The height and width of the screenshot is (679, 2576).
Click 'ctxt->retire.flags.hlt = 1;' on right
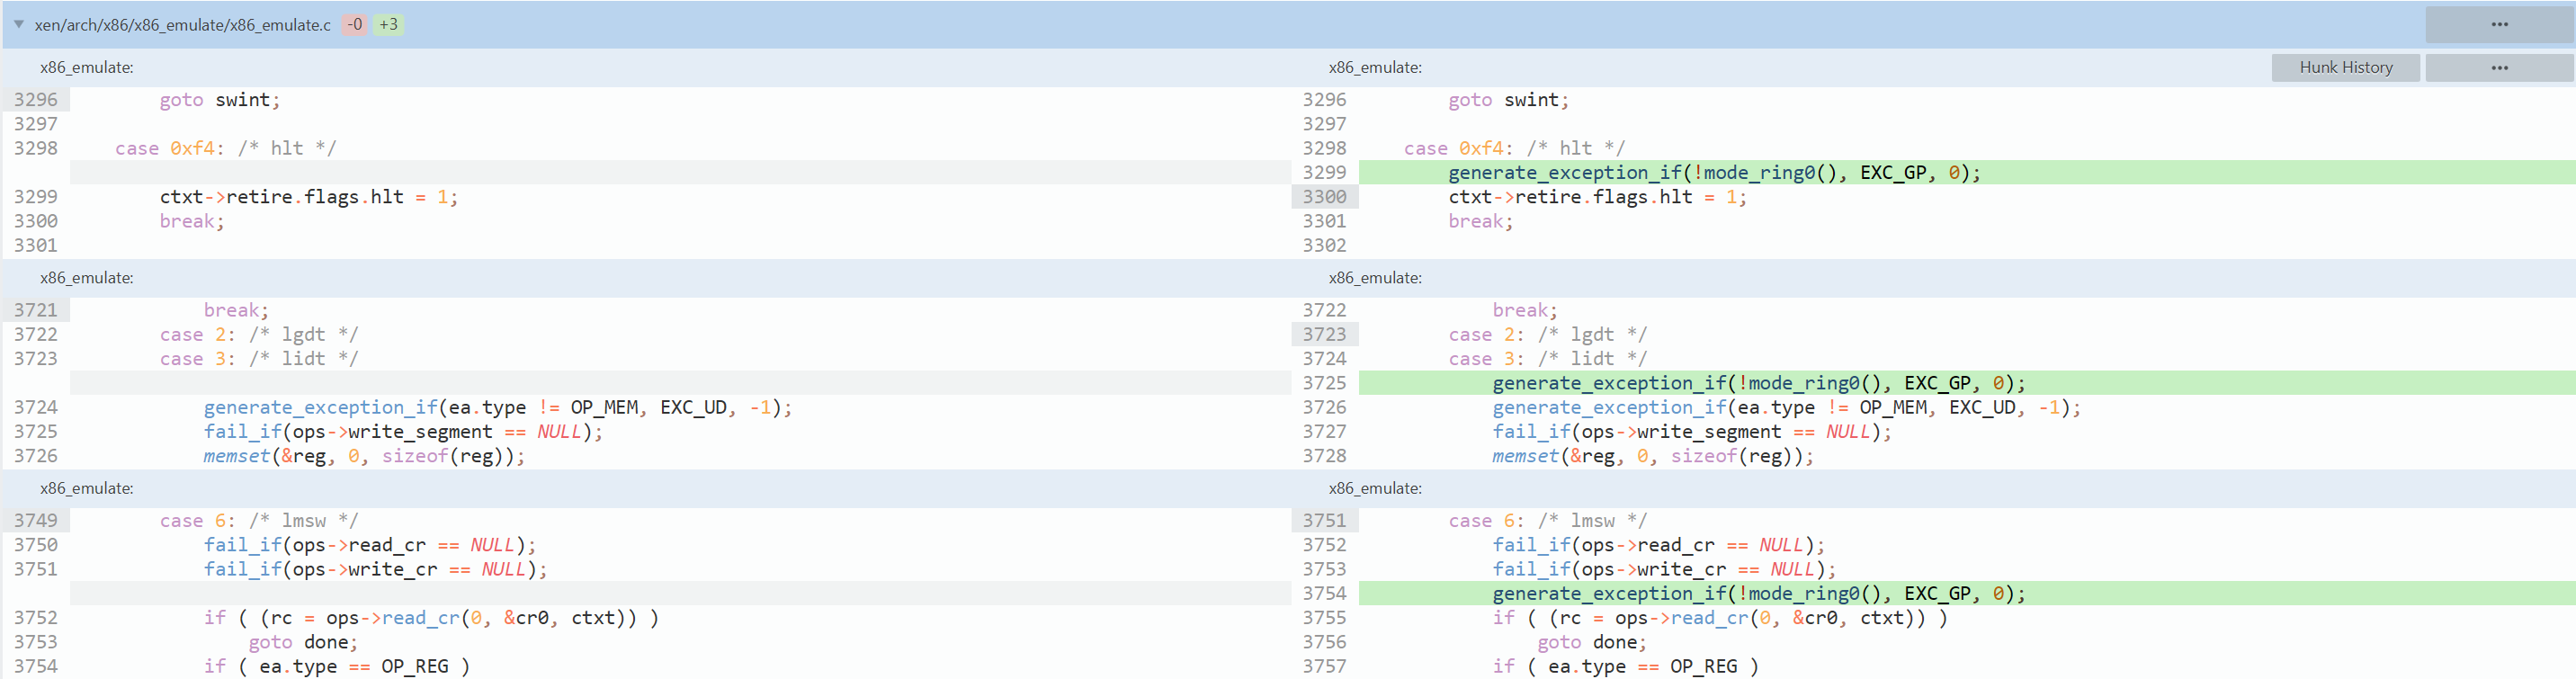click(1597, 196)
